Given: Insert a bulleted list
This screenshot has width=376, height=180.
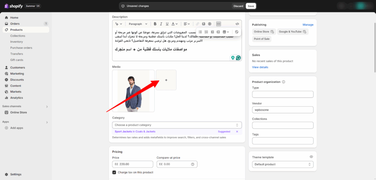Looking at the screenshot, I should 200,32.
